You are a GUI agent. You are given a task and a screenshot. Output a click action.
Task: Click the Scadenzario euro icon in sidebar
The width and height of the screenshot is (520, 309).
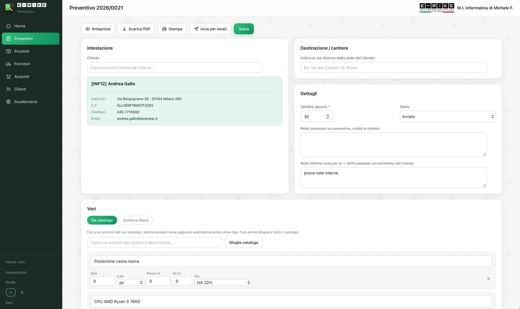(8, 102)
